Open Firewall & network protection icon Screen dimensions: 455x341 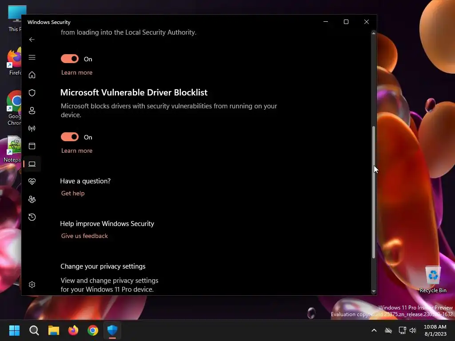[32, 128]
